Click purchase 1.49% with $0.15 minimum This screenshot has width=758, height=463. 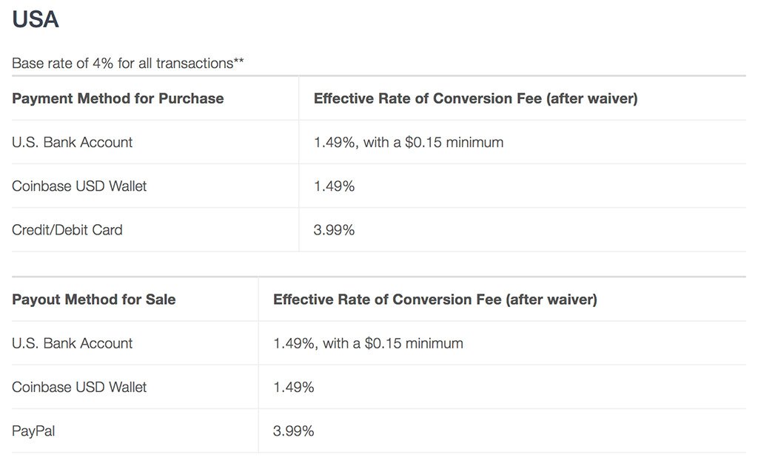coord(409,142)
